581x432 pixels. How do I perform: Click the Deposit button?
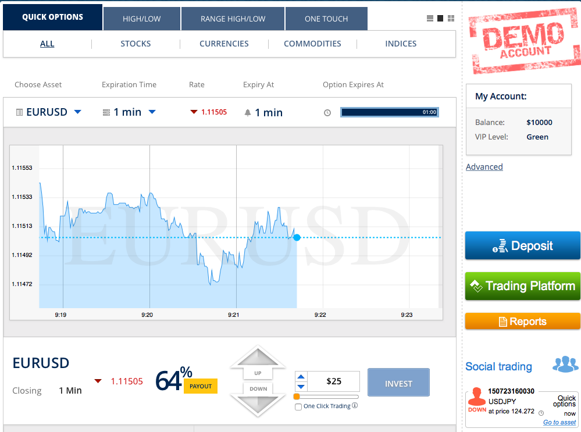(522, 245)
